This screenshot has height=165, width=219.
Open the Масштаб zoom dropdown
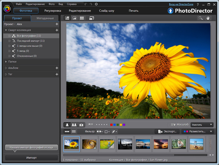[202, 124]
